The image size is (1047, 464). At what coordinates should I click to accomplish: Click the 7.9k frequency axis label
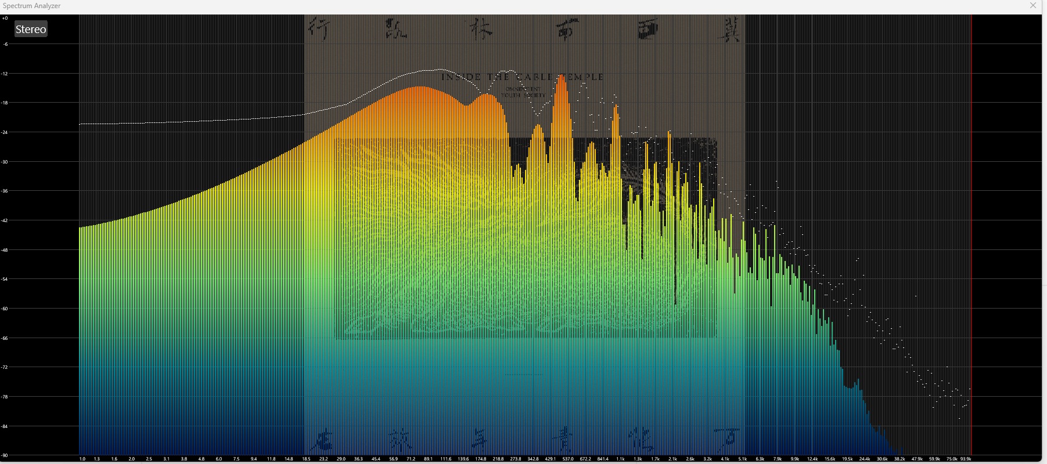777,459
